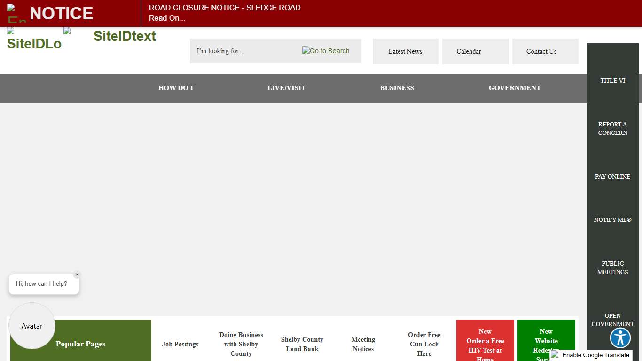Expand the LIVE/VISIT navigation menu
The width and height of the screenshot is (642, 361).
tap(286, 88)
